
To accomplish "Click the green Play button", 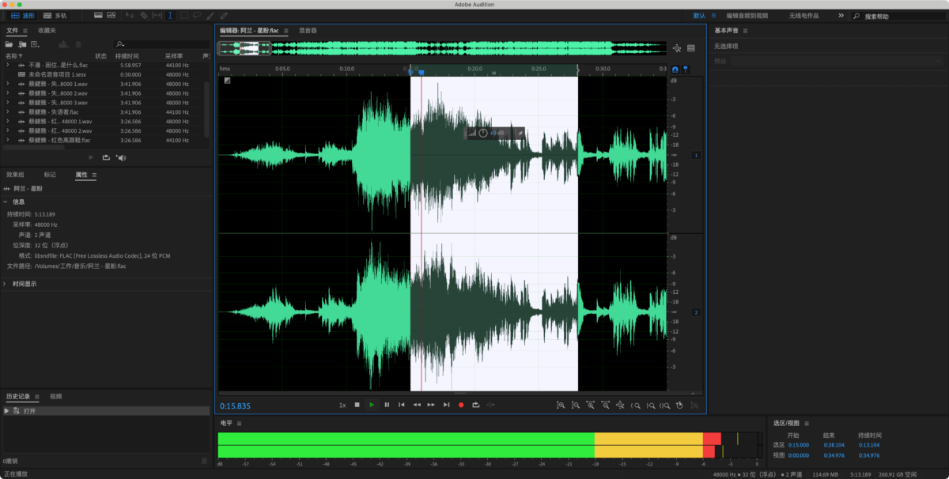I will pos(372,405).
